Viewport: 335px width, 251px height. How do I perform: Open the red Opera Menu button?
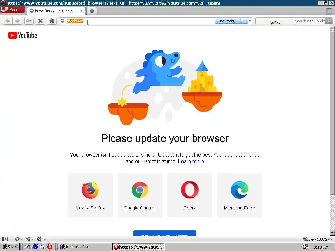coord(12,10)
